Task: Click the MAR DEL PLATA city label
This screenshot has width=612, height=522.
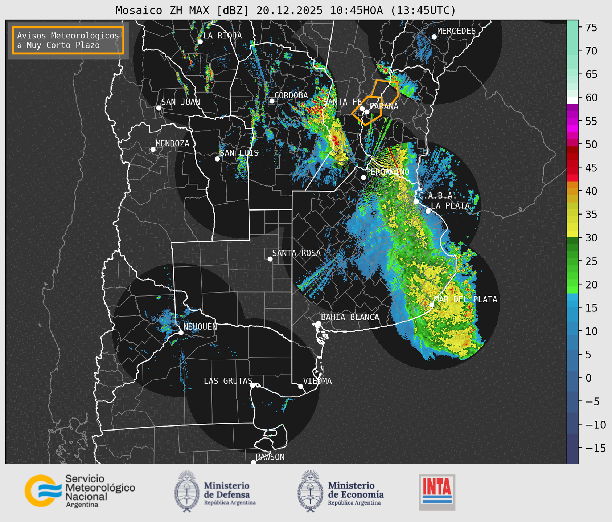Action: click(465, 299)
